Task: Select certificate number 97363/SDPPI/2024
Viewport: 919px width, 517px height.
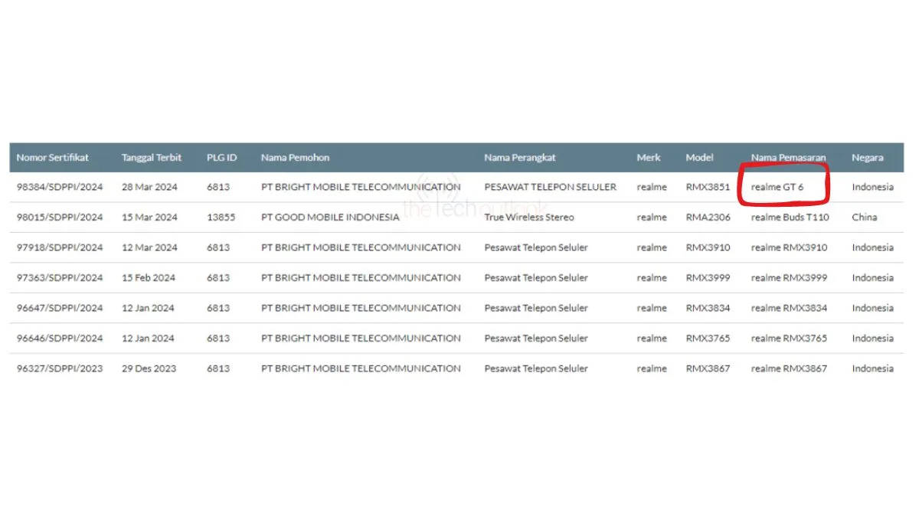Action: [x=60, y=278]
